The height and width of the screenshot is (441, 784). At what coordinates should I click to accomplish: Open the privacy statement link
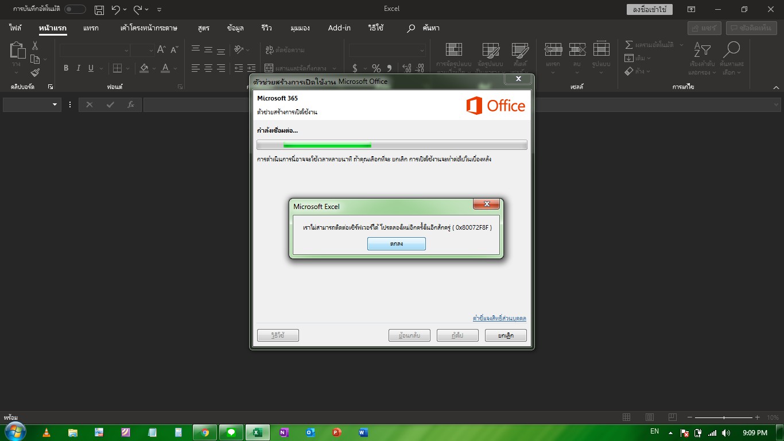(499, 318)
